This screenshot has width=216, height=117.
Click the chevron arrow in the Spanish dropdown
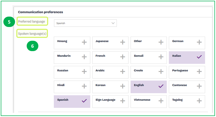[x=113, y=23]
